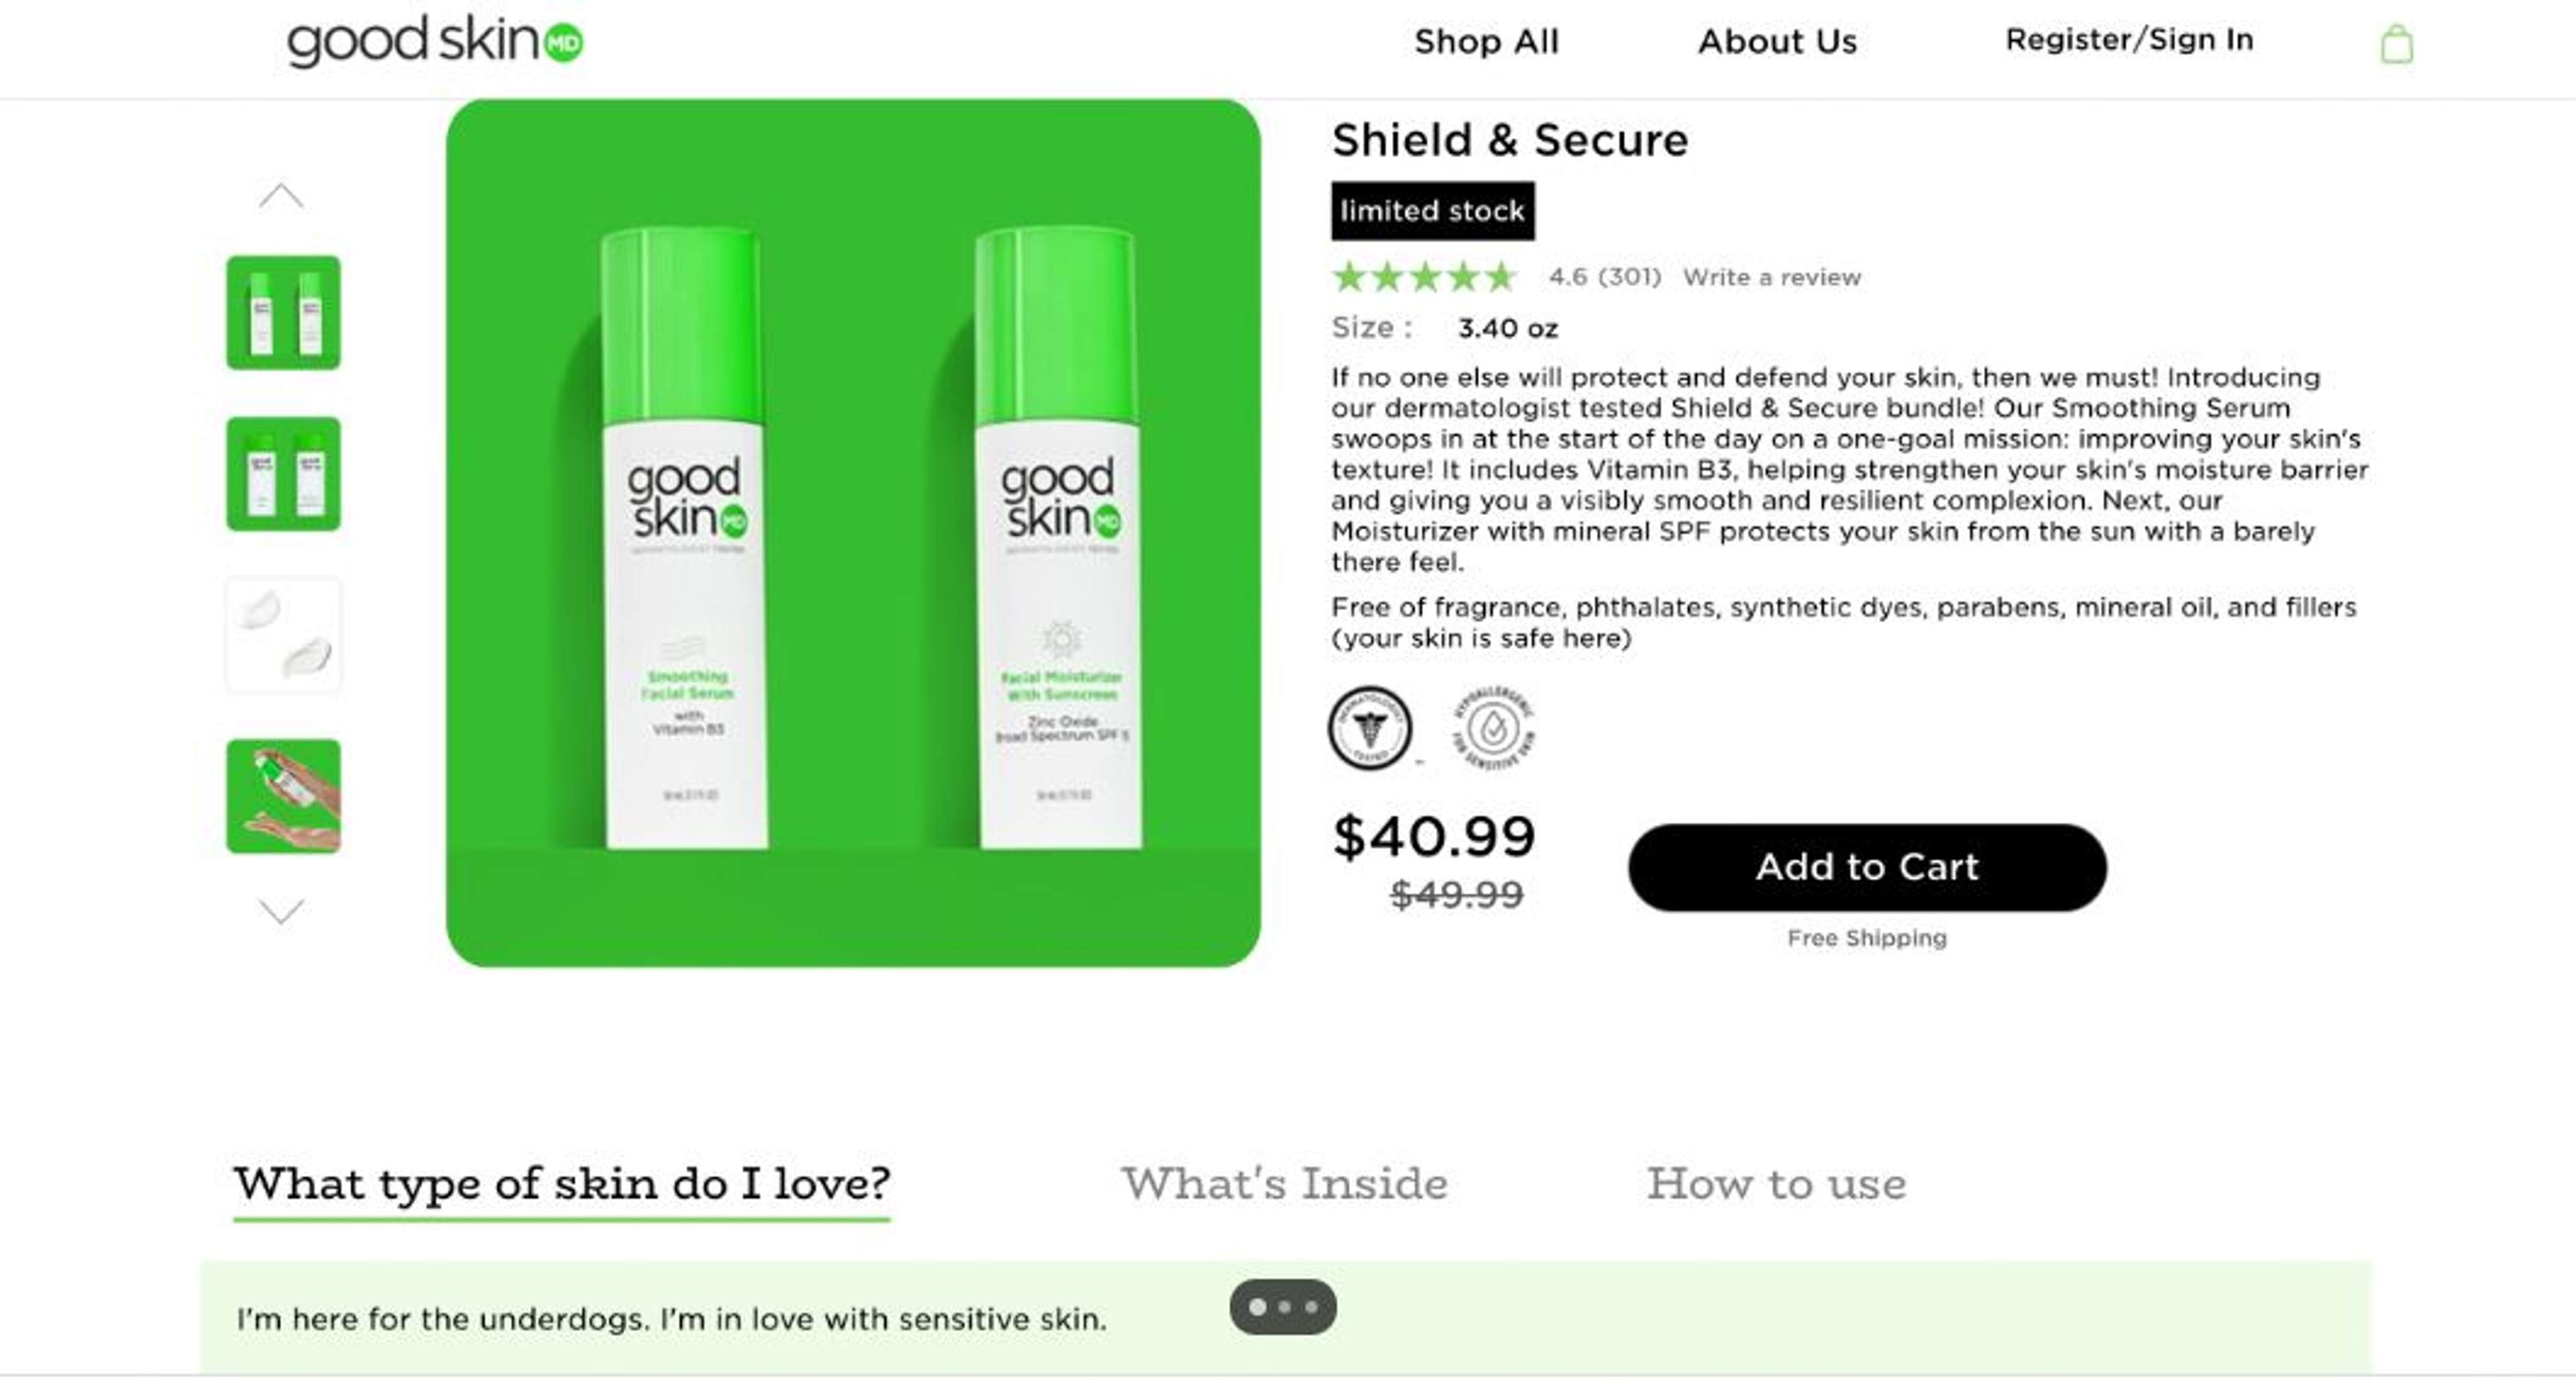Viewport: 2576px width, 1381px height.
Task: Click the Write a review link
Action: (1771, 277)
